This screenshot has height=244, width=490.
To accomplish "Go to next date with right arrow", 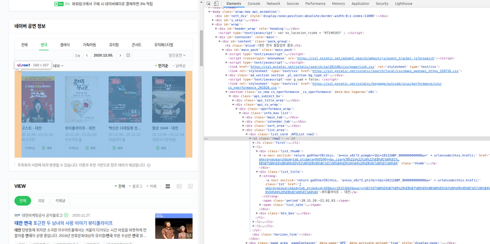I will (x=120, y=55).
